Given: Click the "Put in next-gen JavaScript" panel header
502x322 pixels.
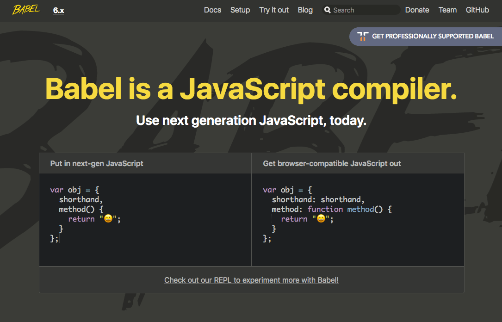Looking at the screenshot, I should (x=96, y=163).
